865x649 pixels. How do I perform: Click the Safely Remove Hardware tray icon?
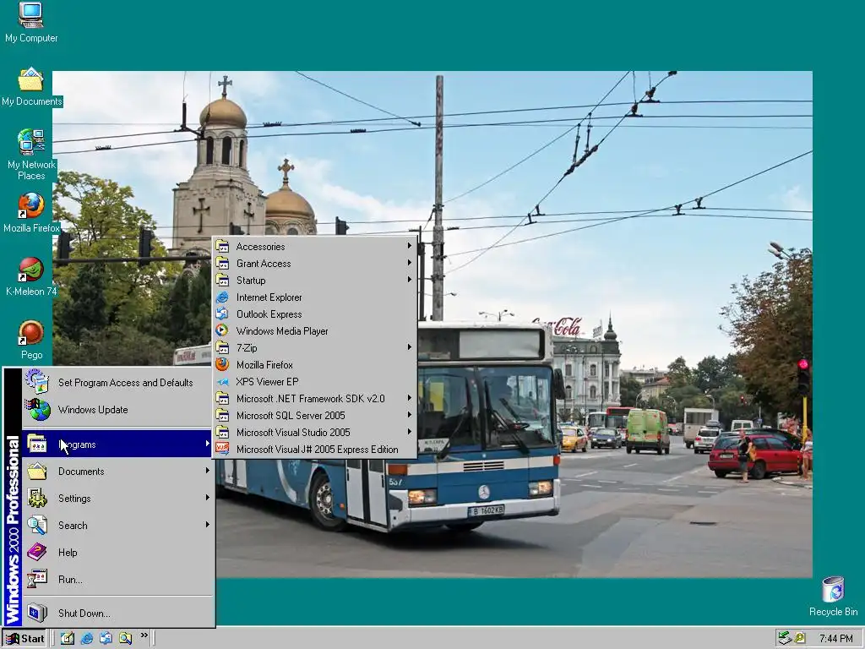[785, 638]
